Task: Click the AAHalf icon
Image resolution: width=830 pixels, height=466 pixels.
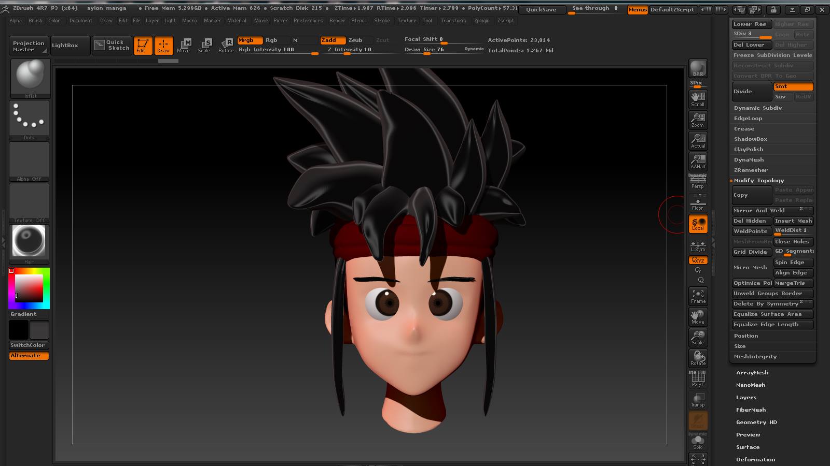Action: (698, 161)
